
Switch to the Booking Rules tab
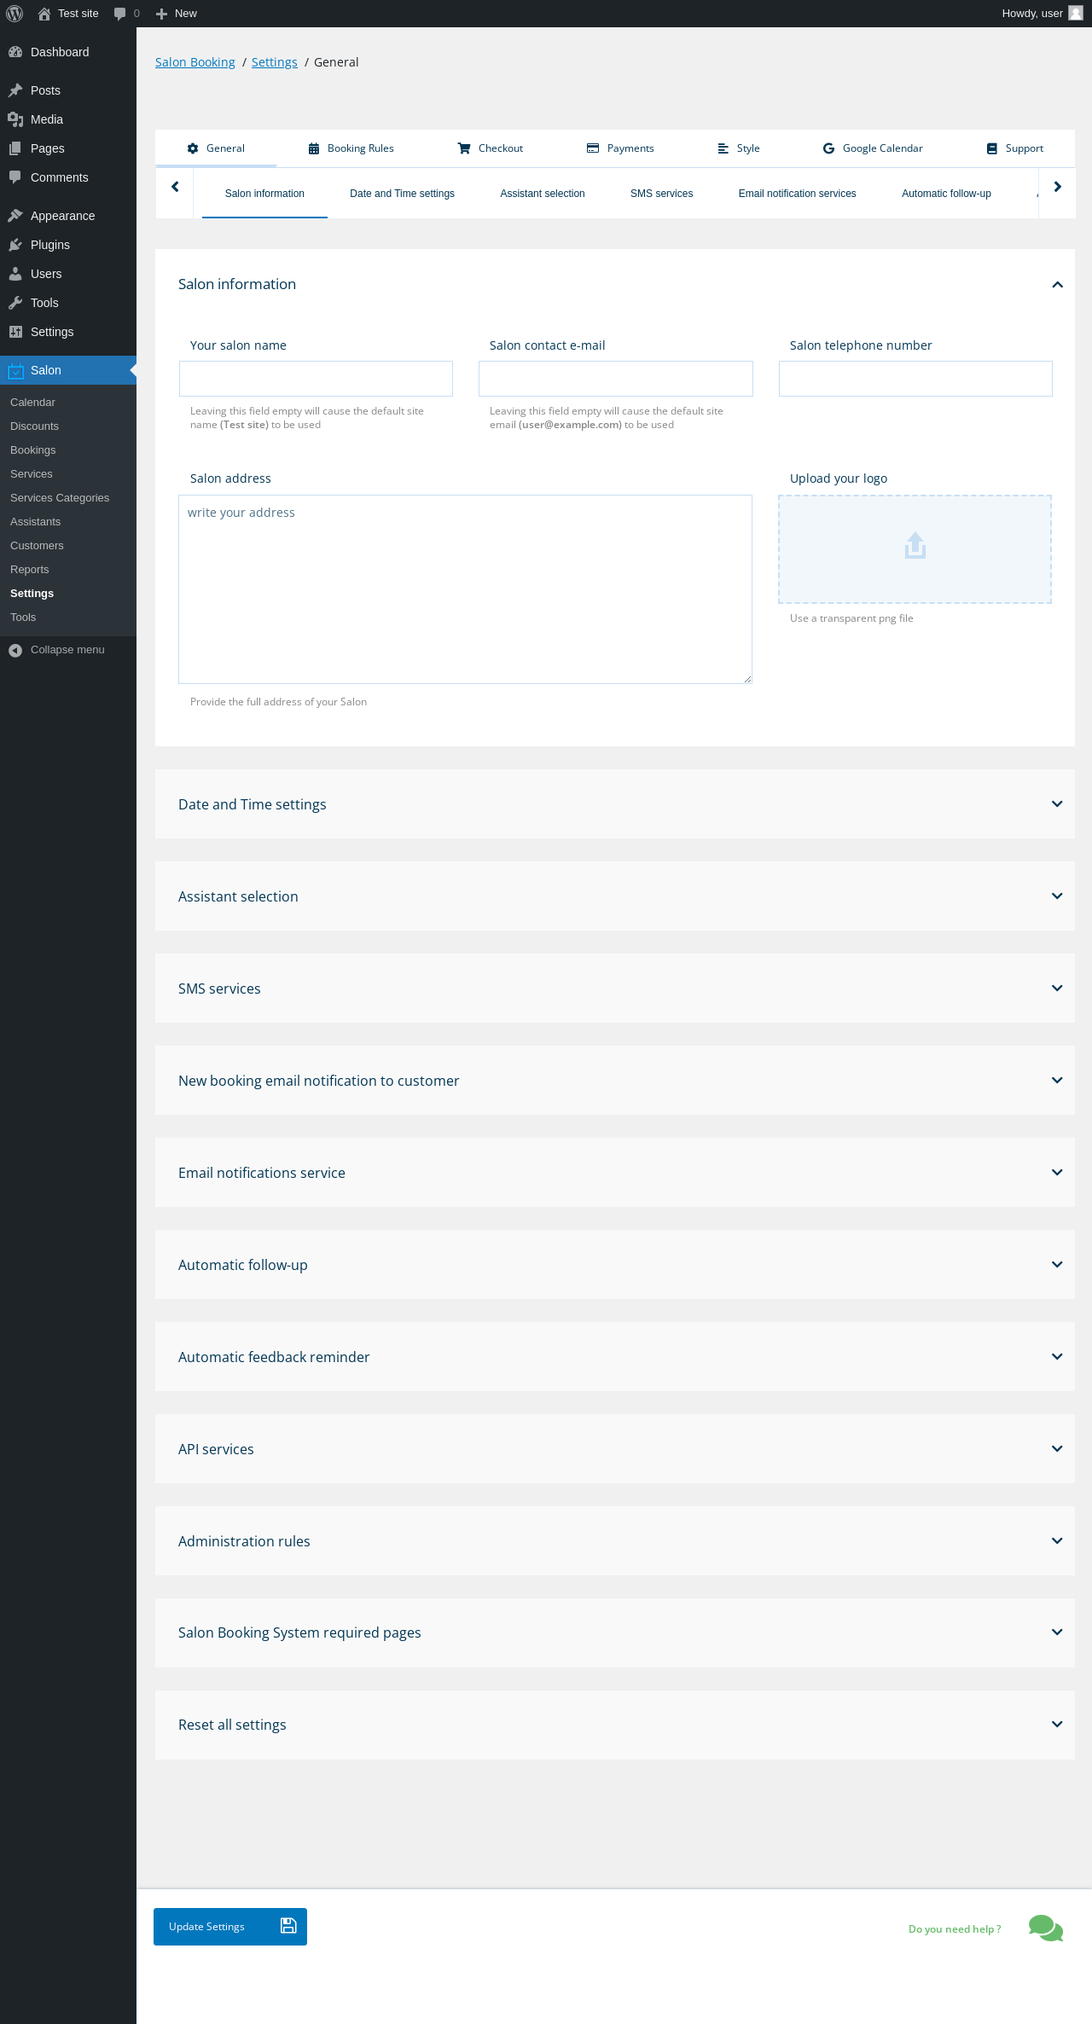click(351, 148)
